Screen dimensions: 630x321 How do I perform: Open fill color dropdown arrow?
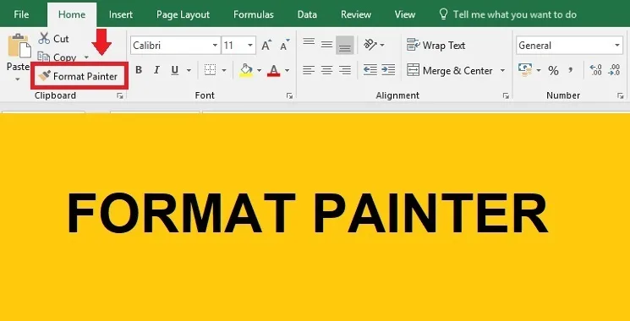point(259,71)
